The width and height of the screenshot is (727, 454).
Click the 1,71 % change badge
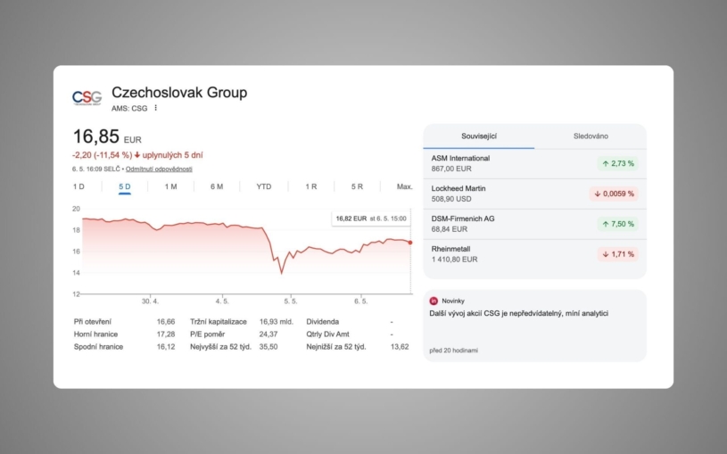point(617,254)
